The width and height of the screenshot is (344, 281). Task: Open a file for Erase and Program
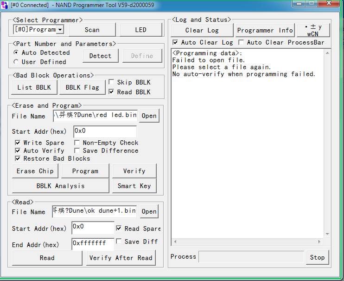pos(149,116)
